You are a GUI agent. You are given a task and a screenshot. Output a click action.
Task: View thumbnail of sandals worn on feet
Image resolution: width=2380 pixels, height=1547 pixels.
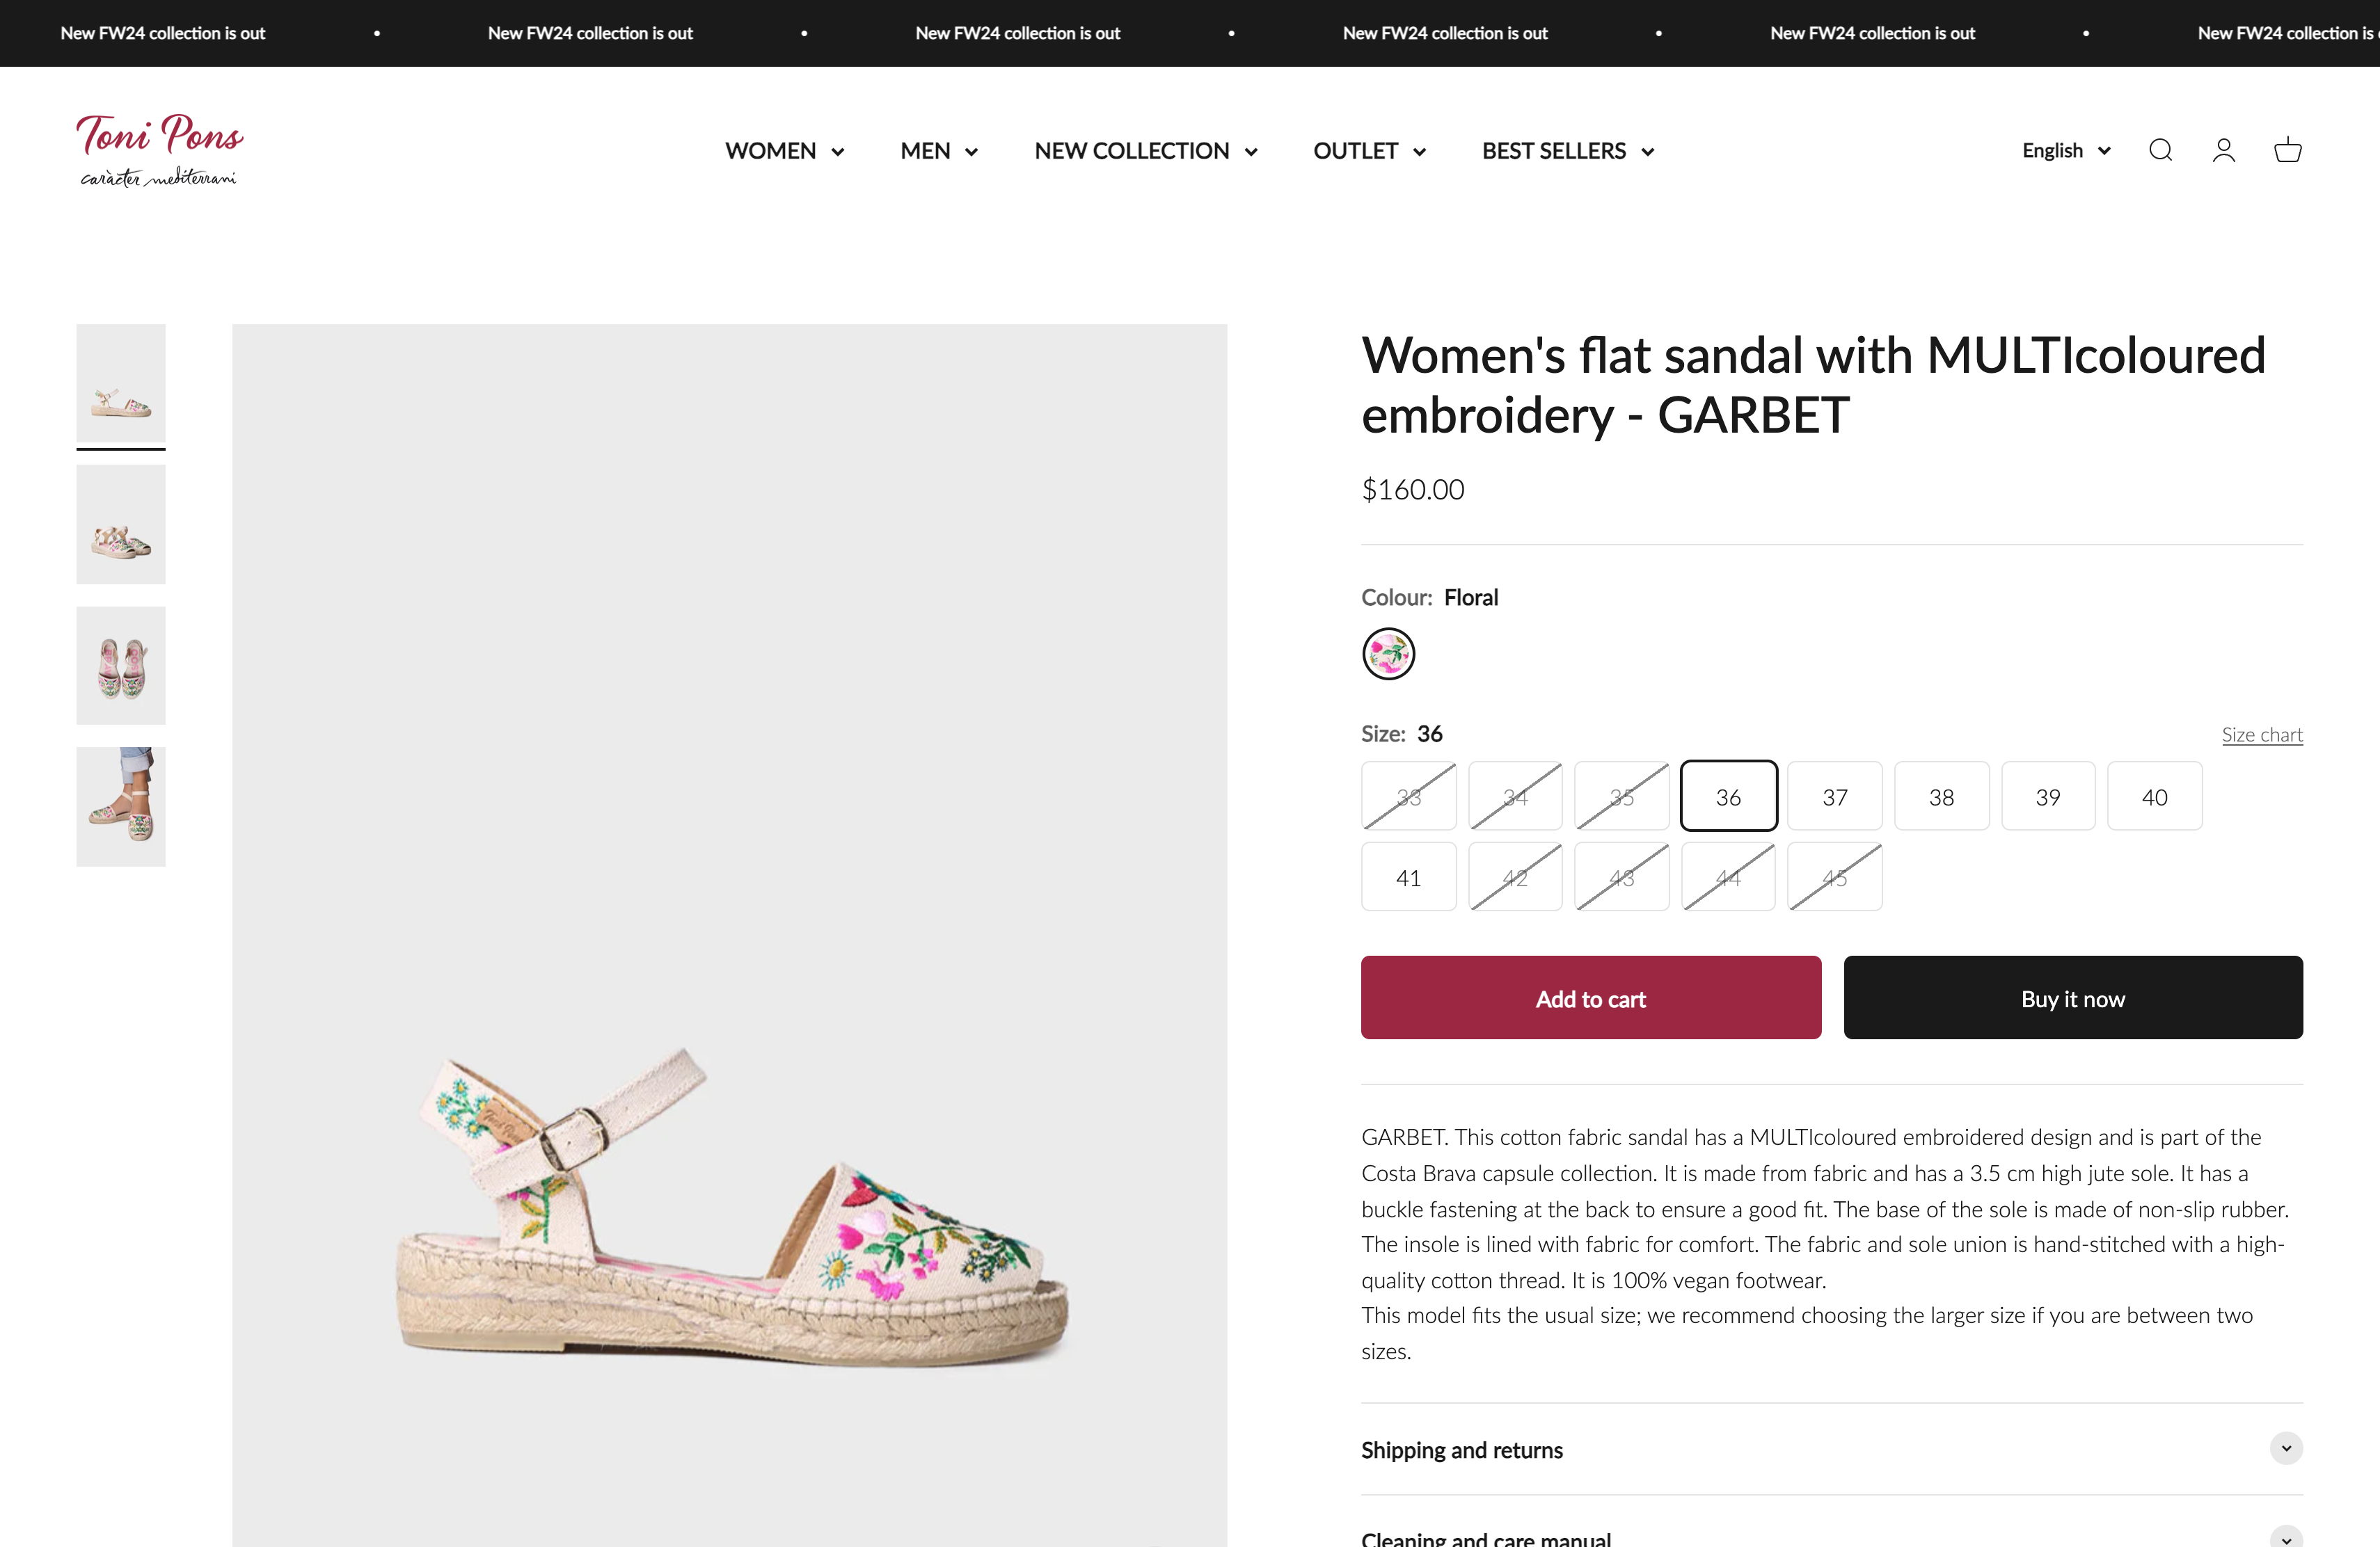tap(121, 806)
